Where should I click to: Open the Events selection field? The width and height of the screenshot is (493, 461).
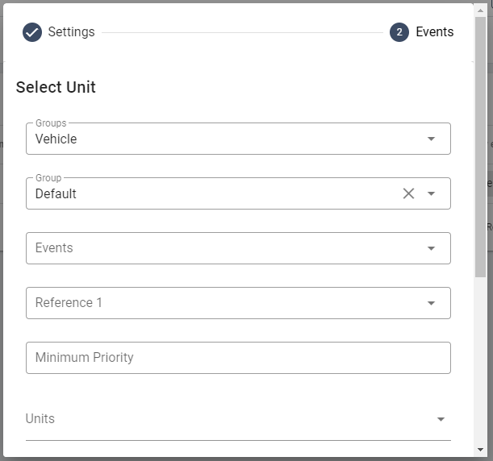point(226,248)
